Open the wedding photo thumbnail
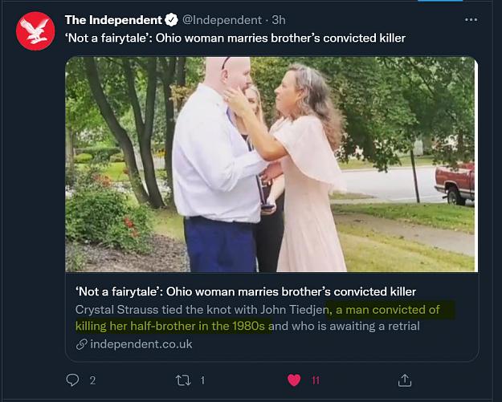Screen dimensions: 502x402 tap(271, 164)
